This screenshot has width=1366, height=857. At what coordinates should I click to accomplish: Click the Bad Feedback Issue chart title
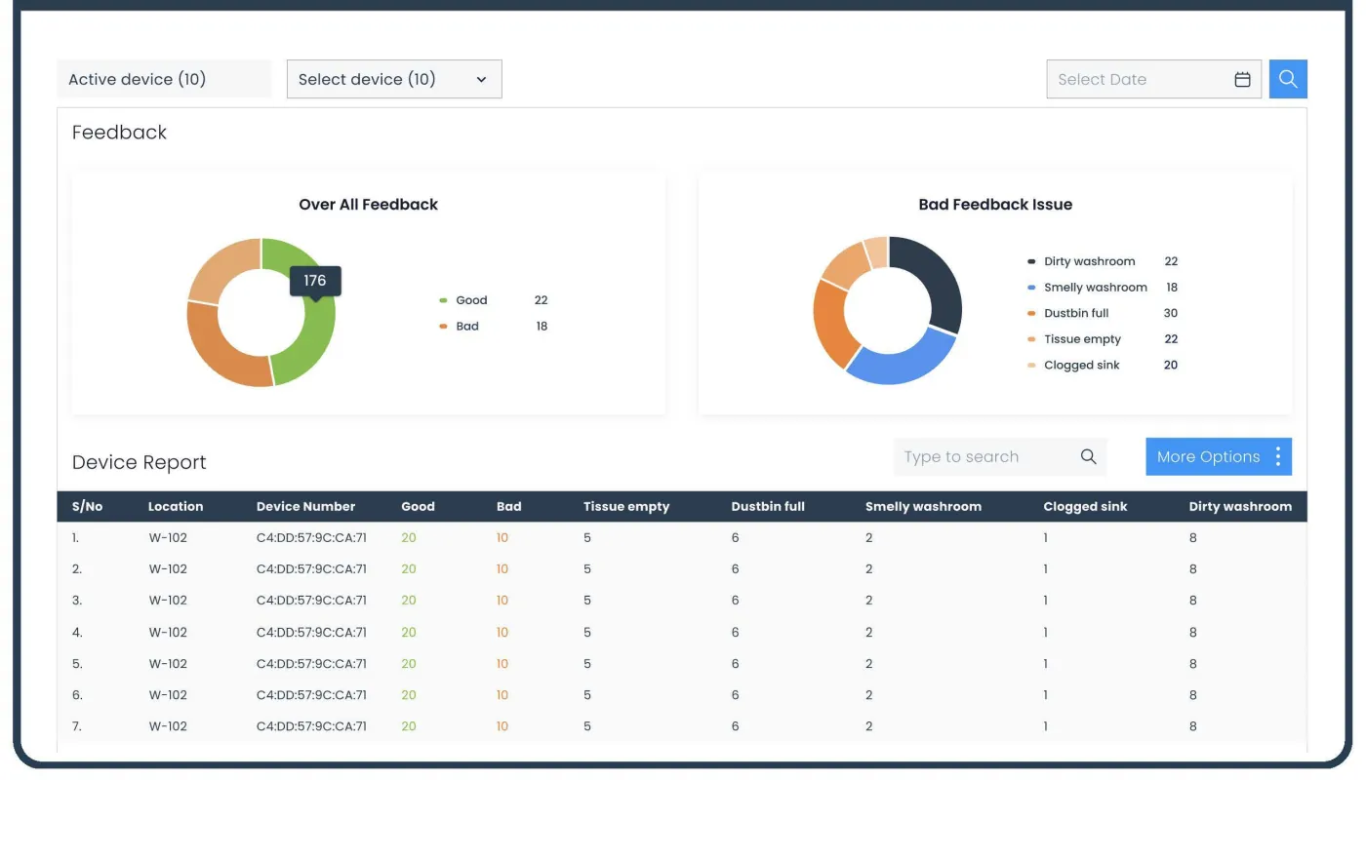click(995, 204)
